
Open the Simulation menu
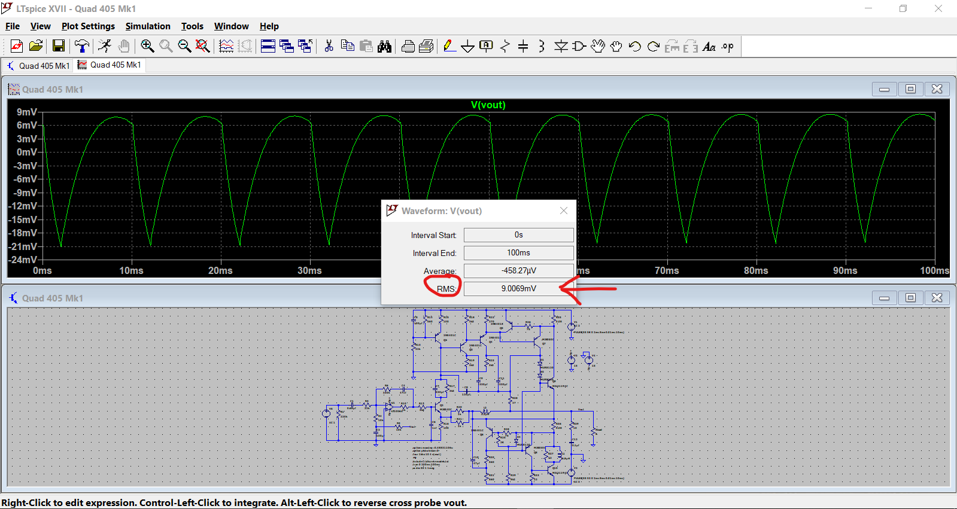tap(148, 26)
